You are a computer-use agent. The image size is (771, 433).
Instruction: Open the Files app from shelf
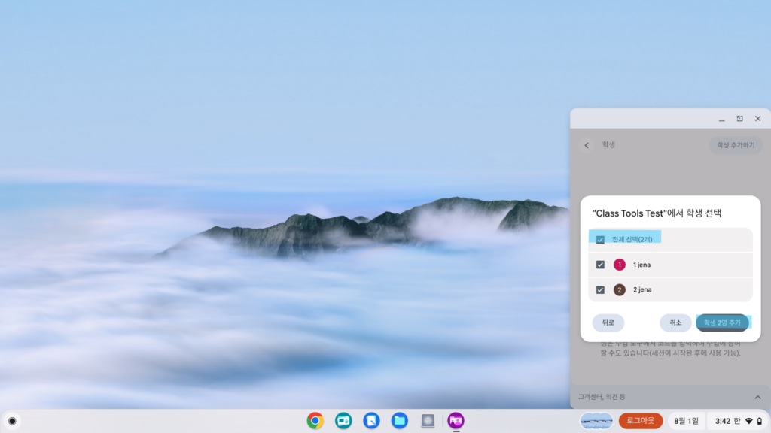tap(399, 421)
